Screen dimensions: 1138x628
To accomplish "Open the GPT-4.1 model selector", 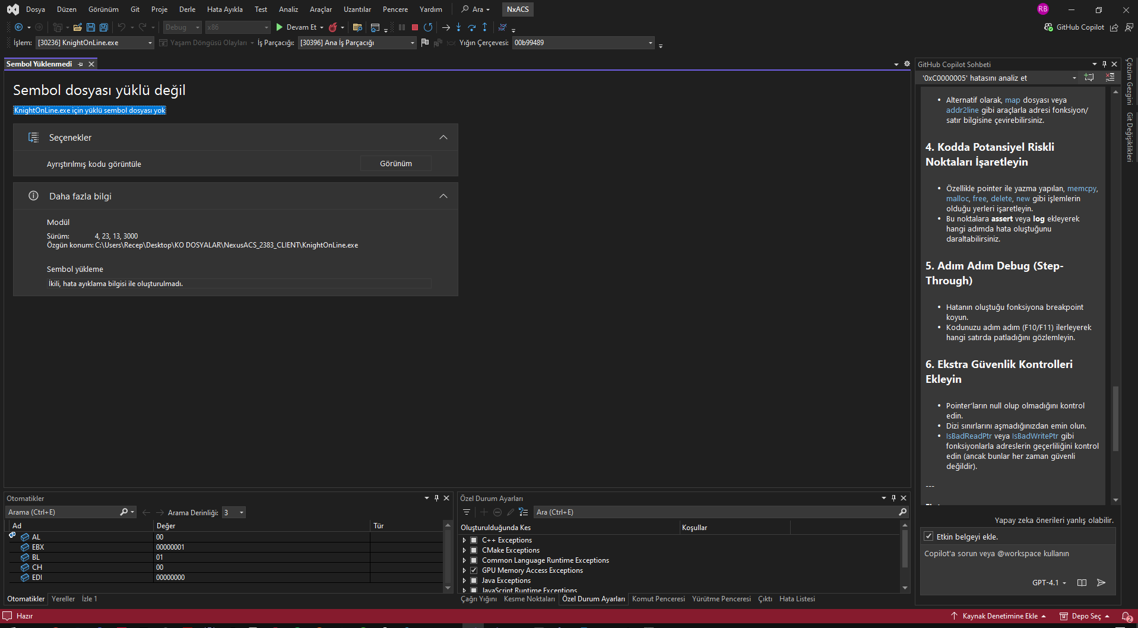I will click(x=1049, y=583).
